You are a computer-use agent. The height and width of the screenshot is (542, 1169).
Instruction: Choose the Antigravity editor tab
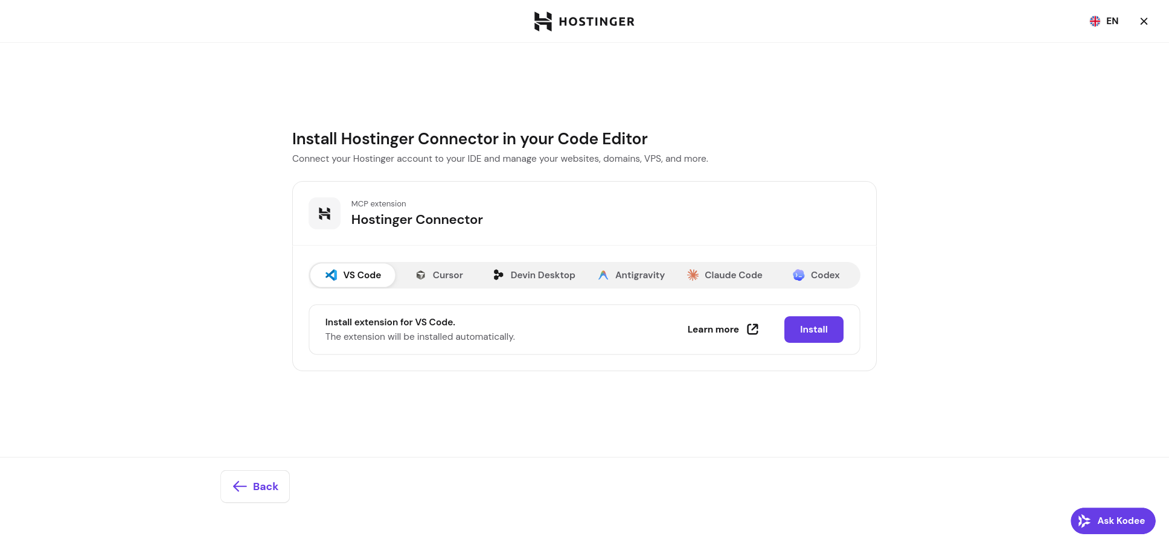(x=631, y=275)
